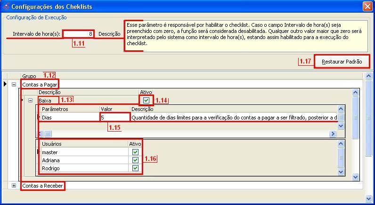375x205 pixels.
Task: Toggle the Ativo checkbox for Rodrigo
Action: tap(135, 168)
